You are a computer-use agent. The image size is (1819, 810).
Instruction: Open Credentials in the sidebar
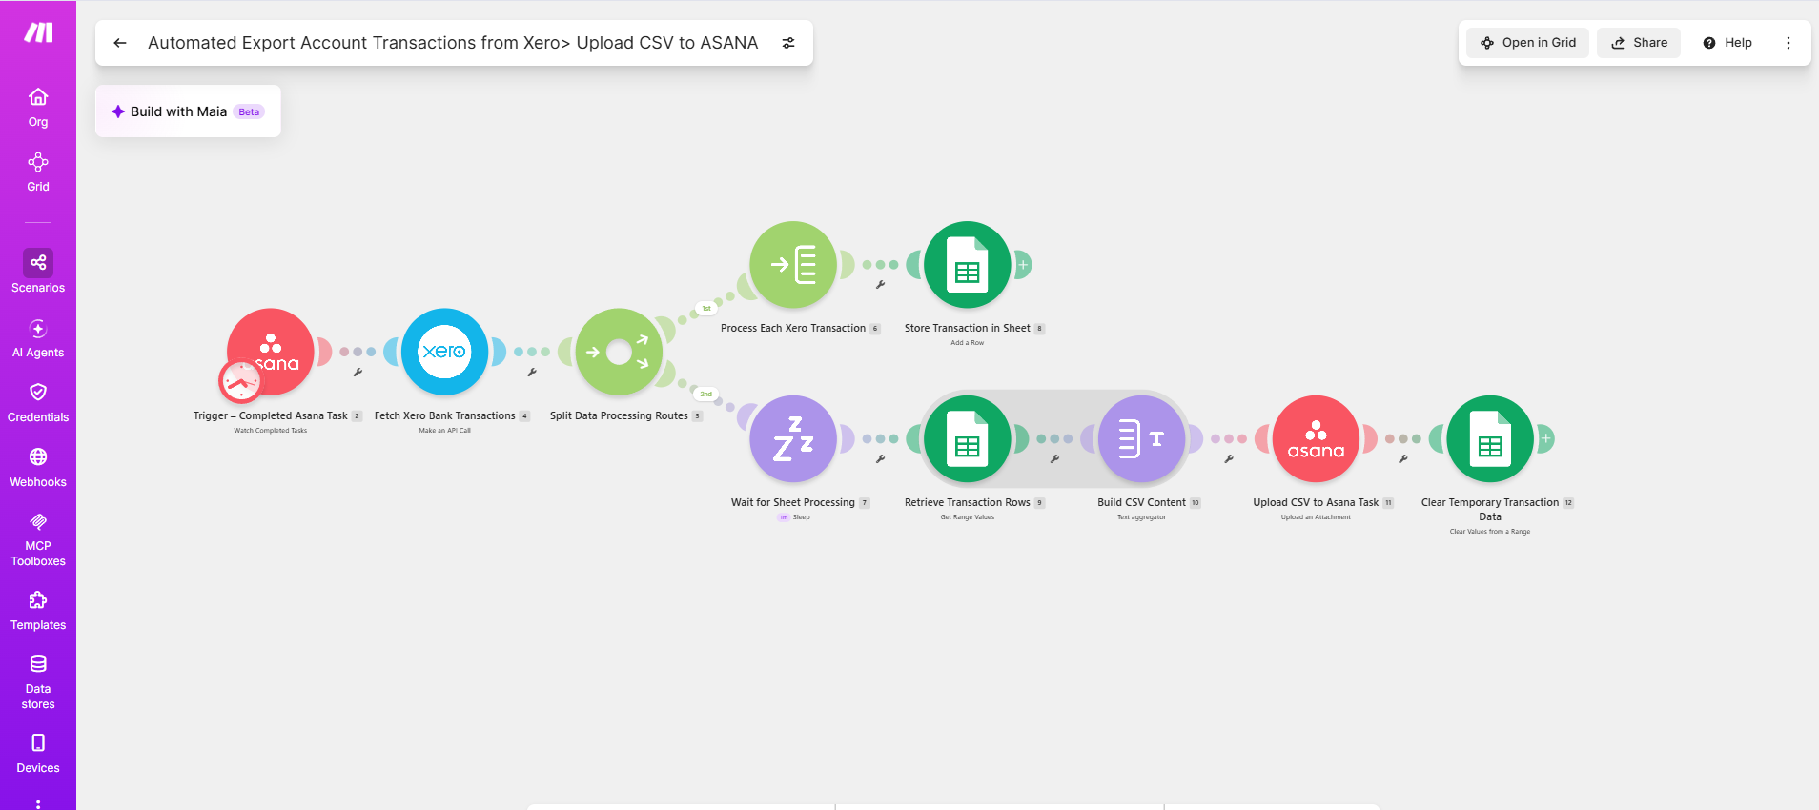[38, 403]
